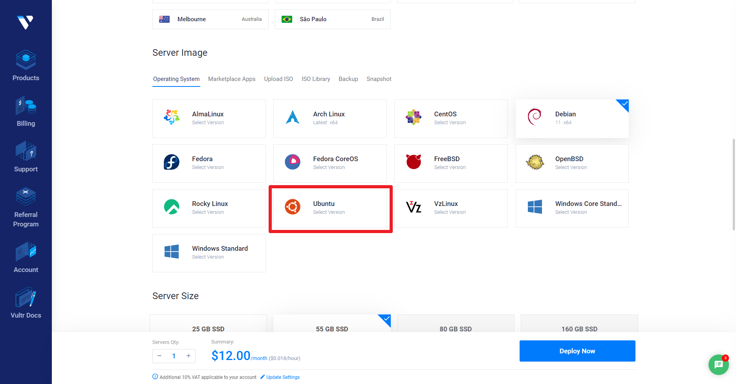Select the OpenBSD pufferfish logo icon

tap(535, 162)
